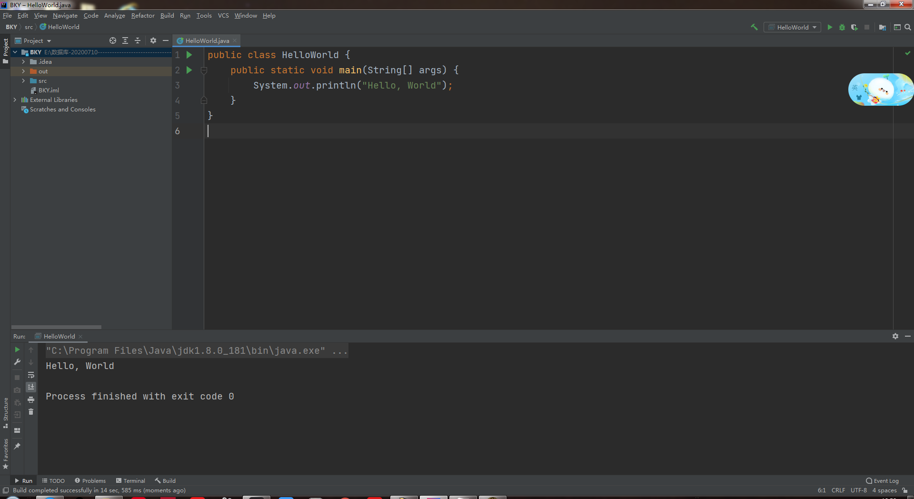This screenshot has width=914, height=499.
Task: Clear console output with trash icon
Action: pos(31,412)
